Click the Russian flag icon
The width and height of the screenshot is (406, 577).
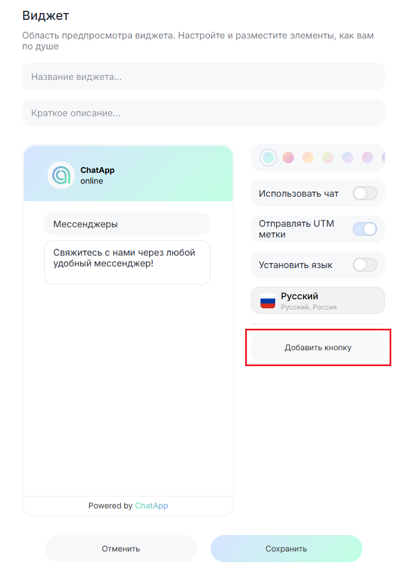pyautogui.click(x=268, y=301)
